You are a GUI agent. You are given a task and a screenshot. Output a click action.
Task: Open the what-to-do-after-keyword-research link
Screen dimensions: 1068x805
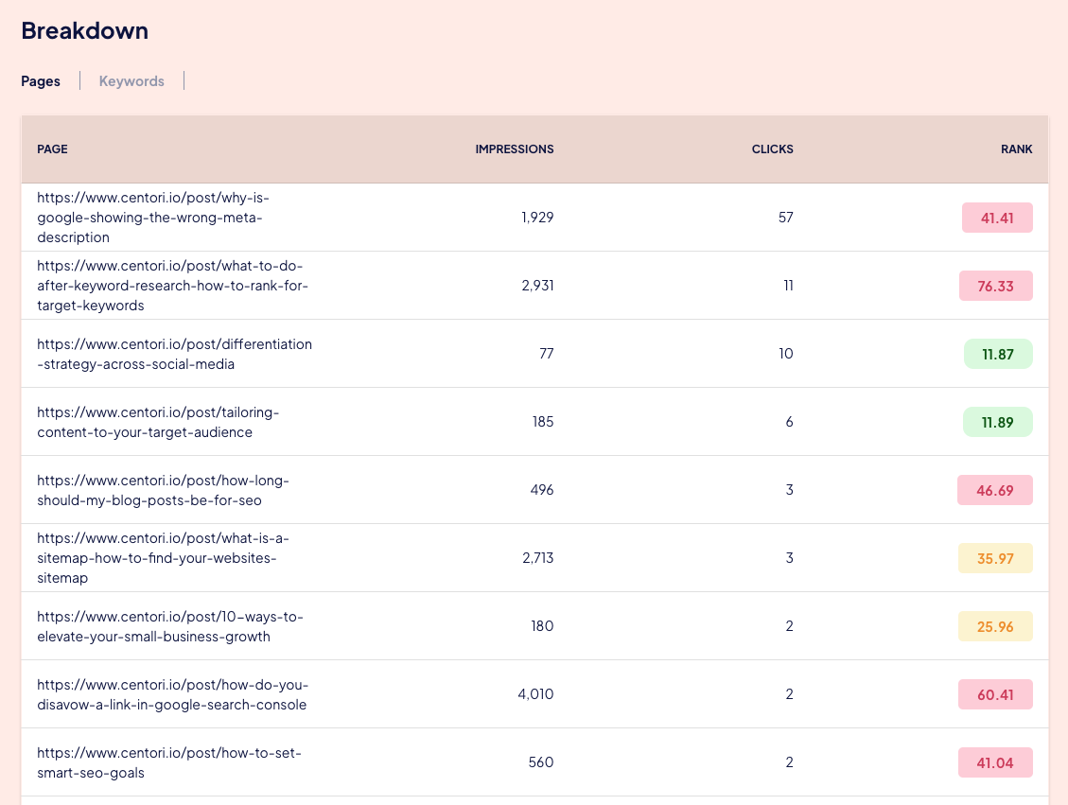[x=172, y=286]
